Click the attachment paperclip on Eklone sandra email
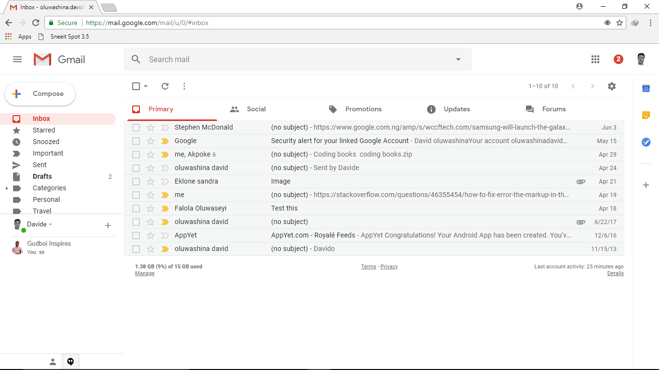This screenshot has width=661, height=370. coord(581,182)
